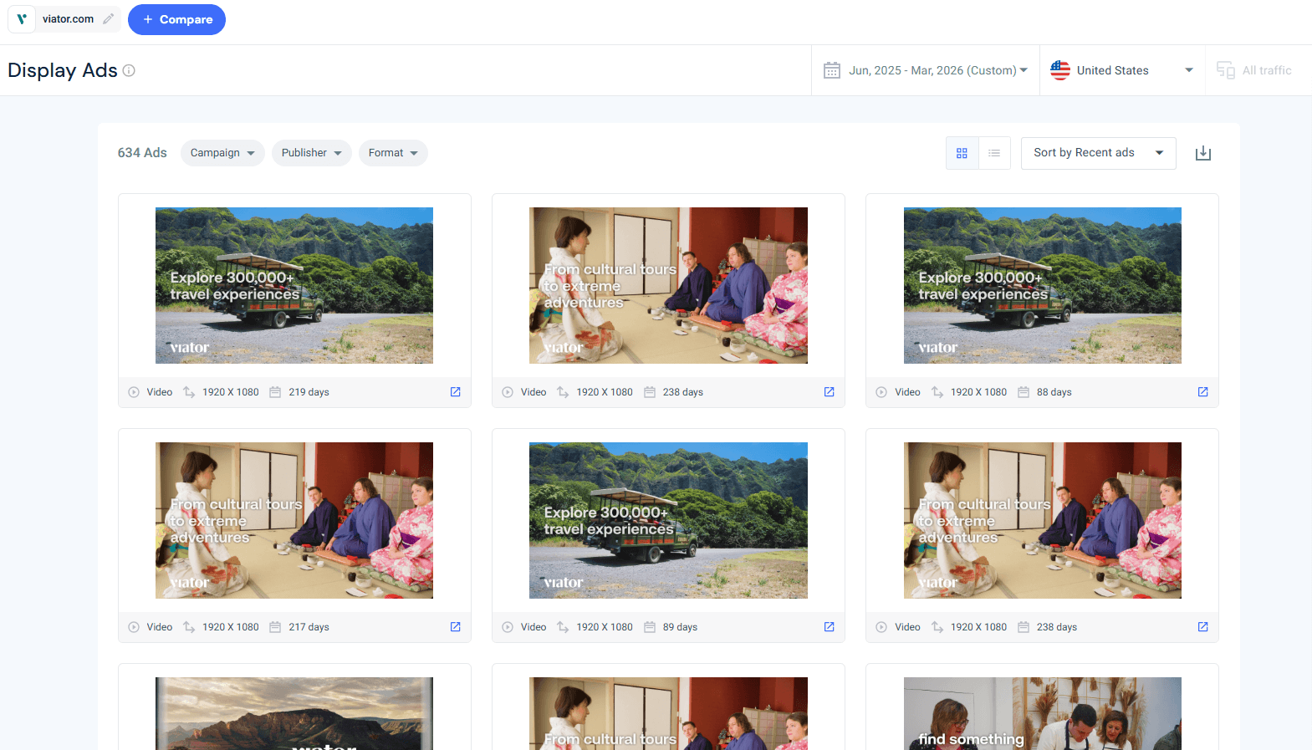Expand the Sort by Recent ads dropdown
Screen dimensions: 1312x750
pyautogui.click(x=1098, y=153)
